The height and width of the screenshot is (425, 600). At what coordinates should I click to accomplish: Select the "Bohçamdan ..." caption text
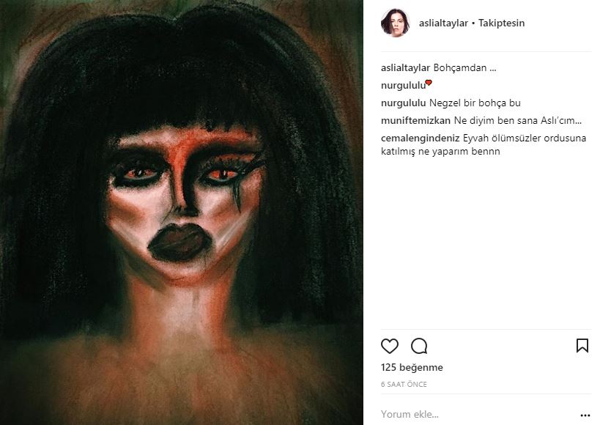[455, 67]
